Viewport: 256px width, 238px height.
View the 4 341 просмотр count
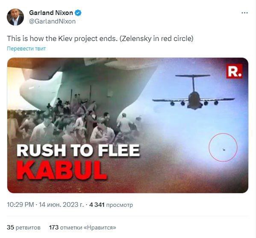[111, 205]
